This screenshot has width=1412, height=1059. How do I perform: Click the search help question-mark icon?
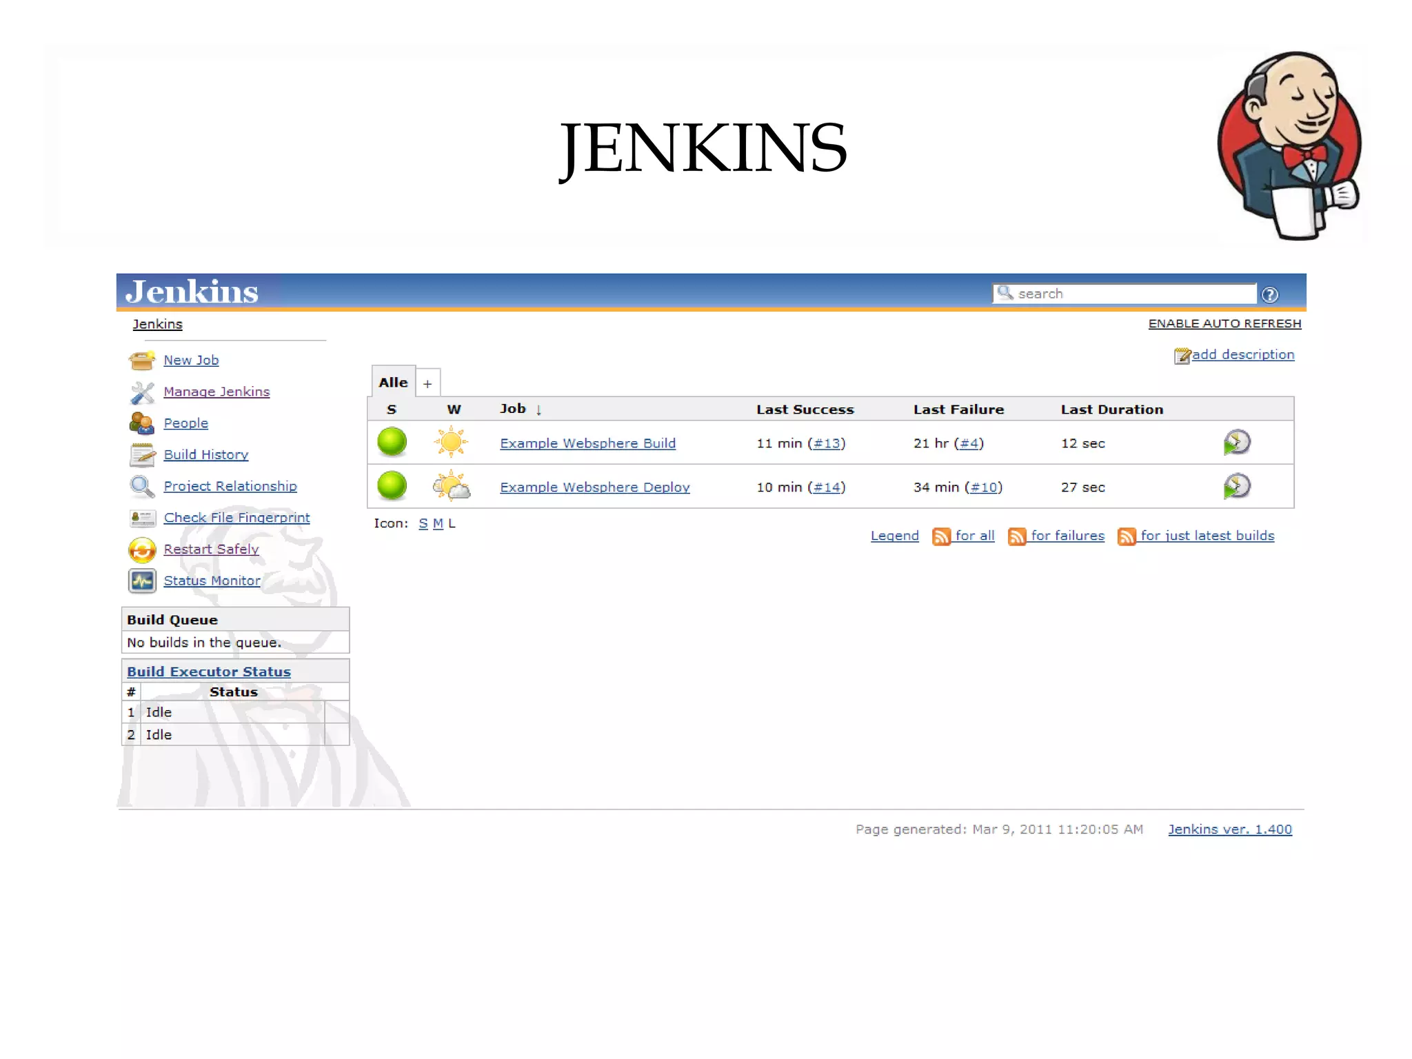point(1270,294)
